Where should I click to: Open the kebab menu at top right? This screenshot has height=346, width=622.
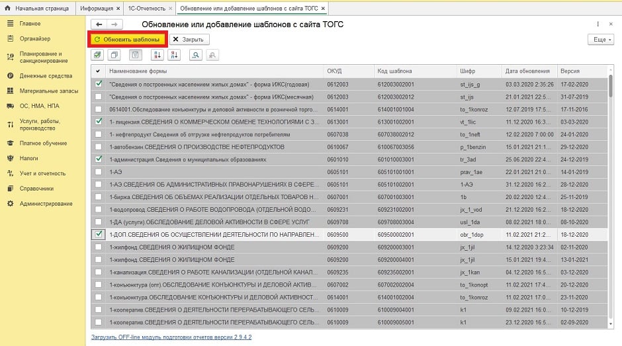[x=598, y=24]
